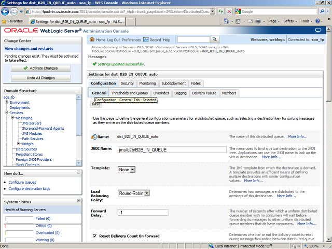Open the JMS Modules link in tree
Image resolution: width=332 pixels, height=249 pixels.
(x=32, y=133)
